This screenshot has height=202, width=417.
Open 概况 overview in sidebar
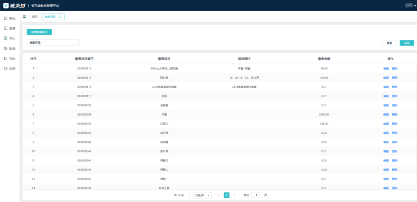pos(9,18)
